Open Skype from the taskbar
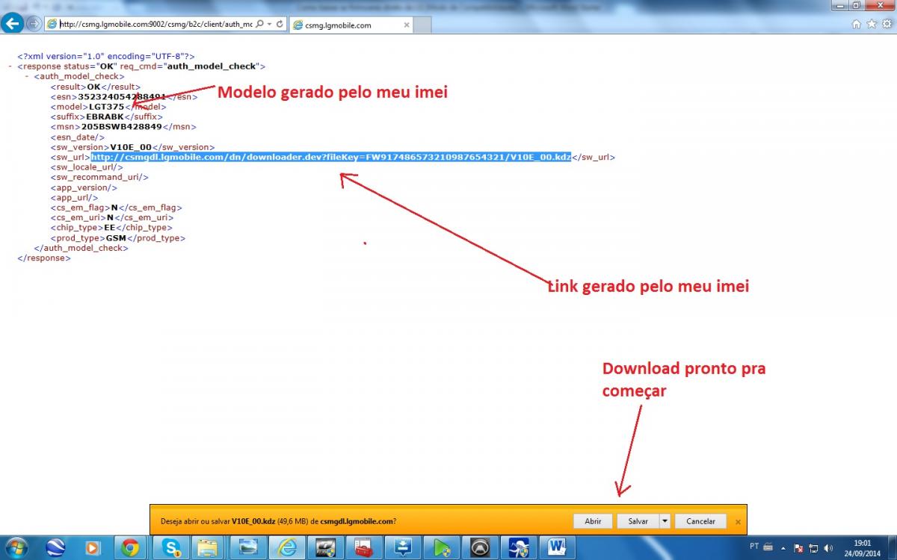Image resolution: width=897 pixels, height=560 pixels. click(x=172, y=547)
